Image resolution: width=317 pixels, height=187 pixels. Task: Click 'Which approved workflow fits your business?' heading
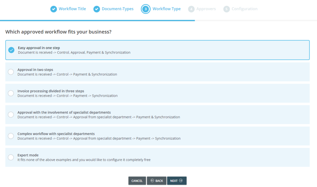coord(59,32)
